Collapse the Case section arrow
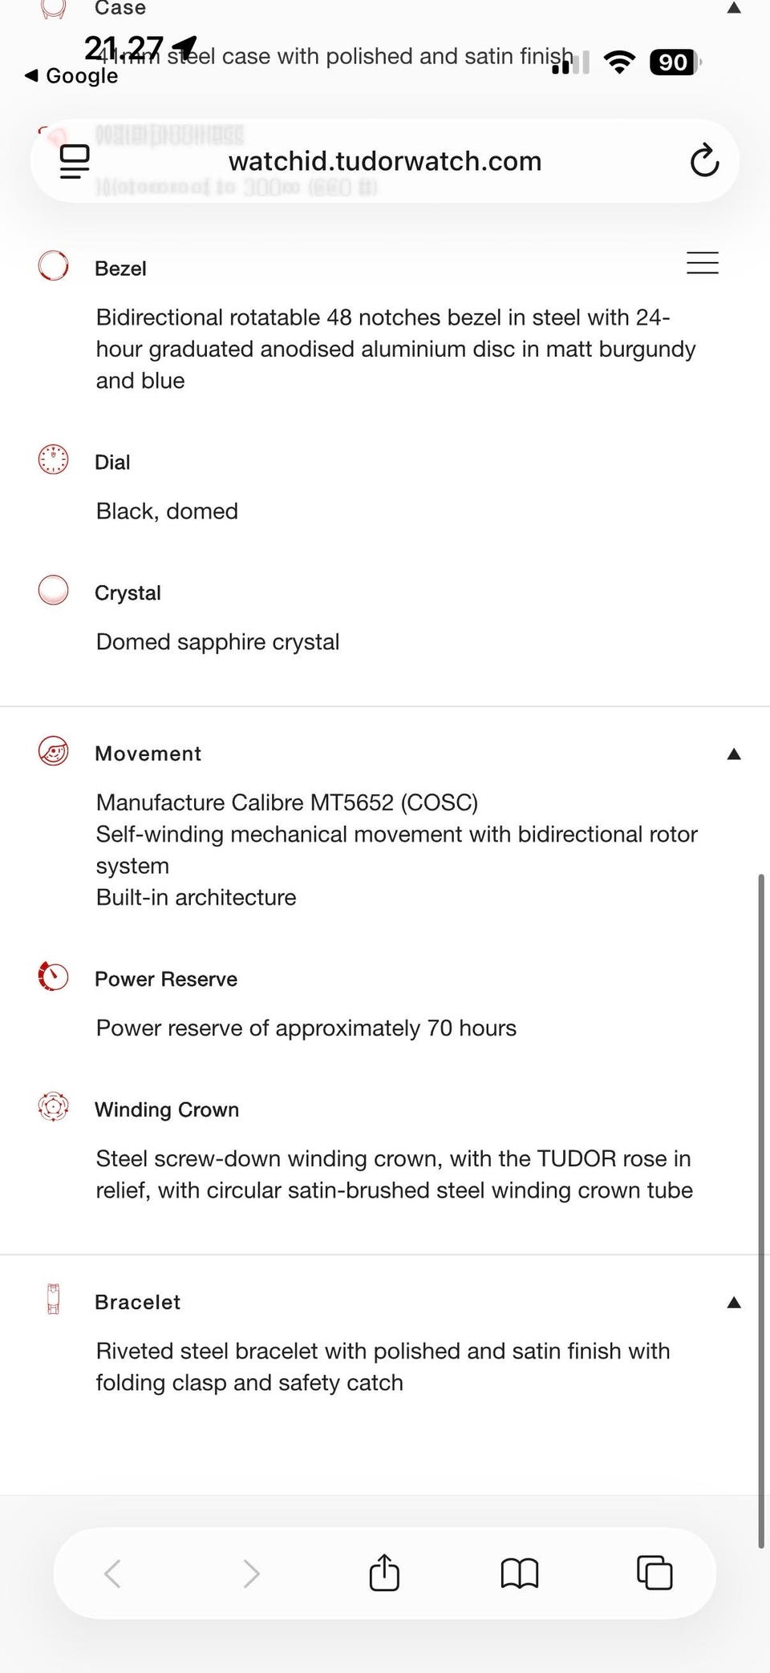770x1673 pixels. 733,8
